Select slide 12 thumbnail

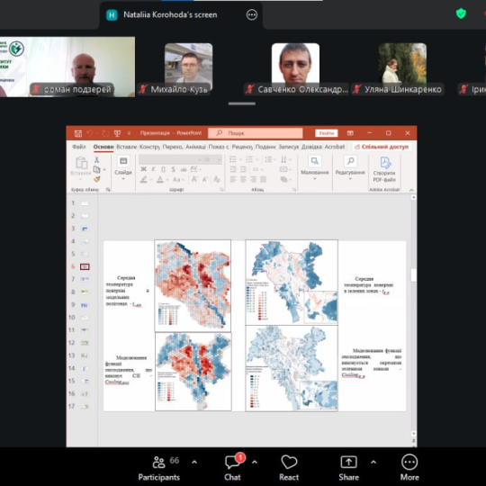[85, 343]
